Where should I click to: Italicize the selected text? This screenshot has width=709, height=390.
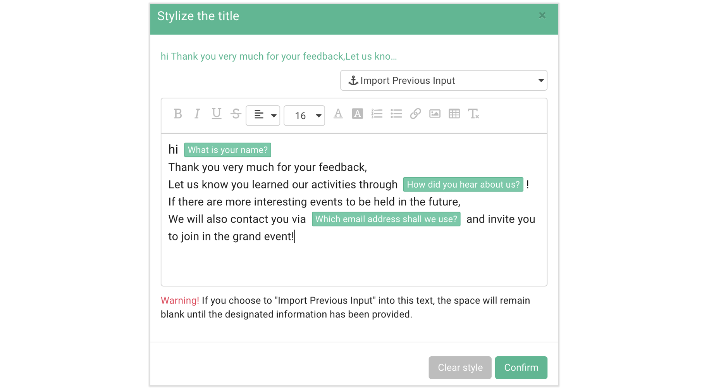pos(197,114)
